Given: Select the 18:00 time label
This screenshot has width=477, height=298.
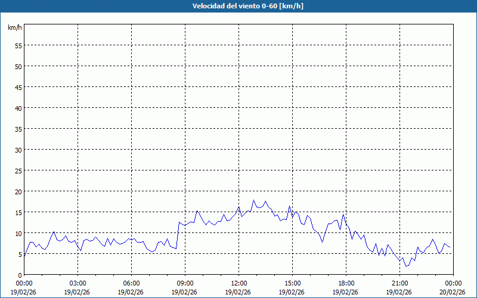Looking at the screenshot, I should pos(346,283).
